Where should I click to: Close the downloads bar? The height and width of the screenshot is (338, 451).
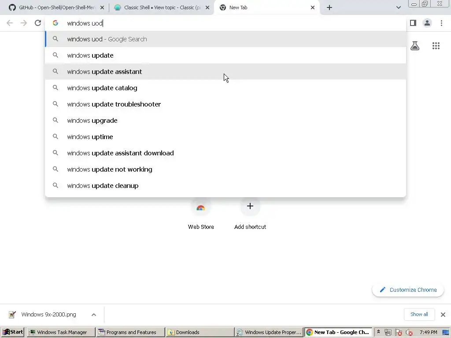tap(443, 314)
